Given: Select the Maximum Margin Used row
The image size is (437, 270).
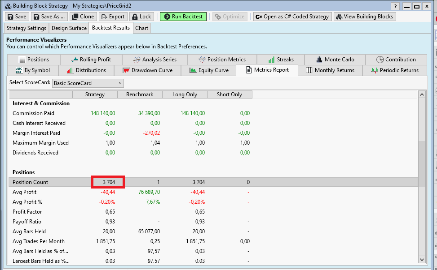Looking at the screenshot, I should tap(214, 143).
